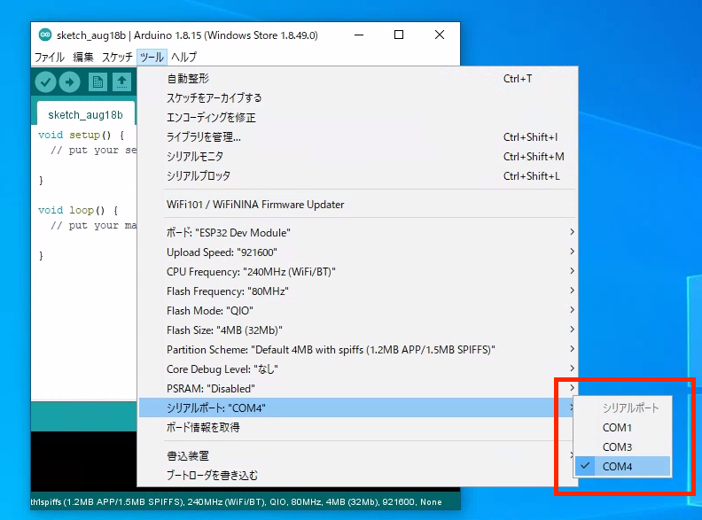Close the Arduino window
The image size is (702, 520).
point(440,35)
